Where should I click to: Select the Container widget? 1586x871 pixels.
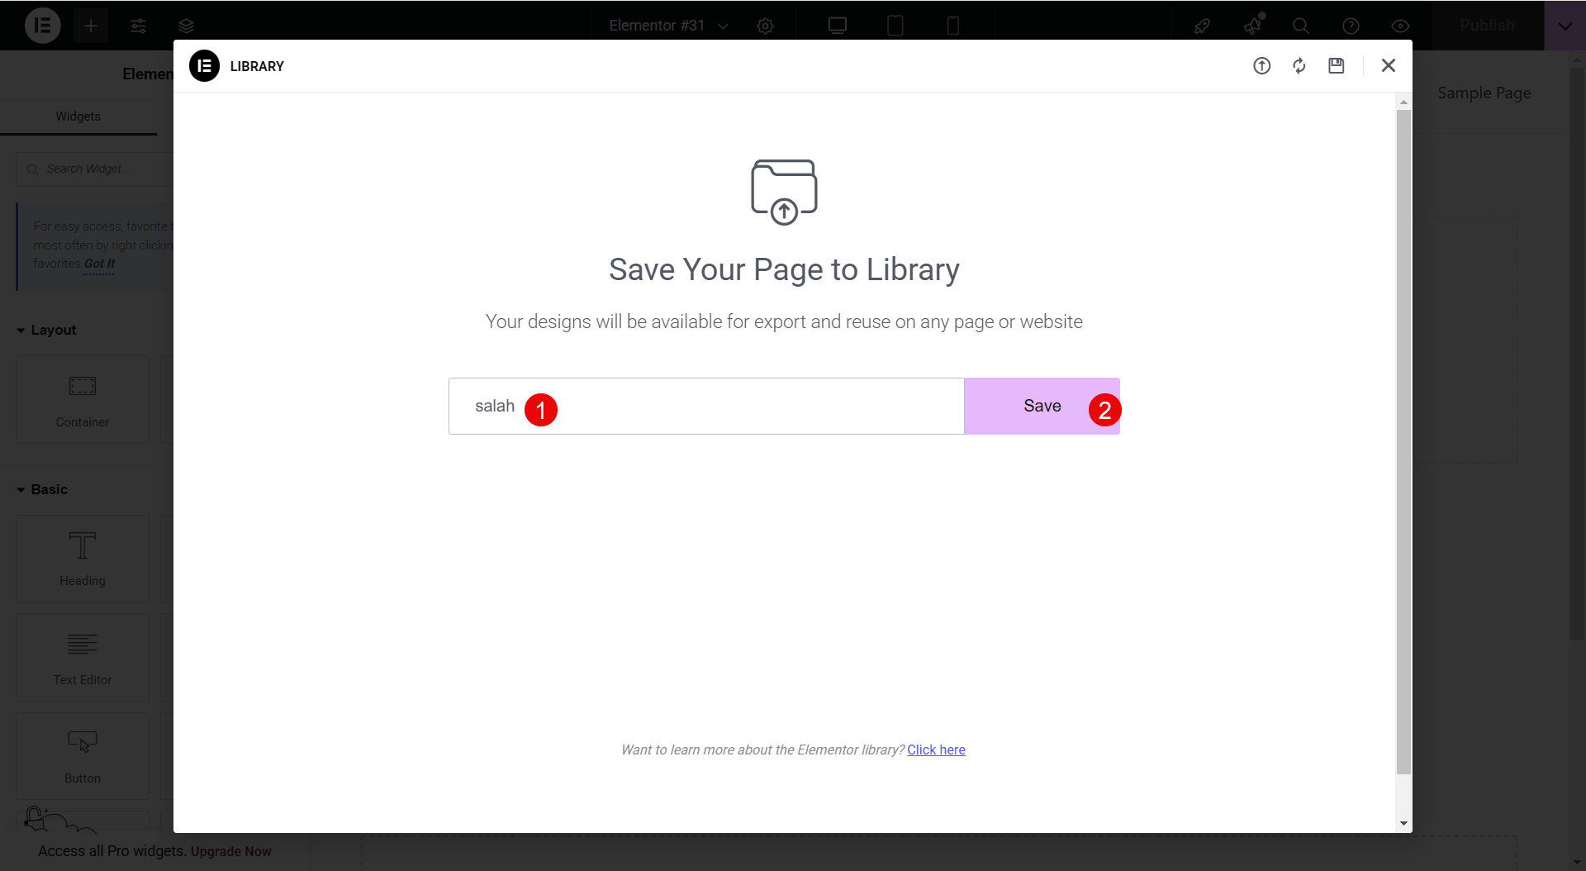pyautogui.click(x=83, y=400)
